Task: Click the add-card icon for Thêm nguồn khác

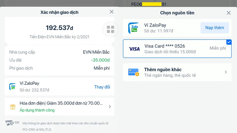Action: [134, 72]
